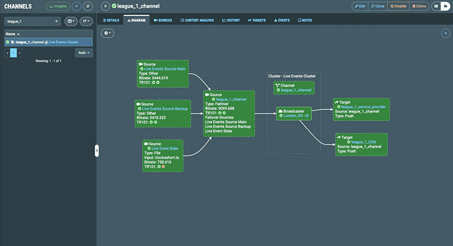This screenshot has height=246, width=453.
Task: Switch to the Content Analysis tab
Action: (198, 20)
